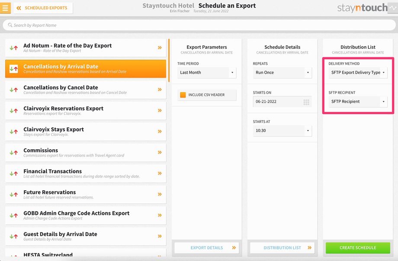The height and width of the screenshot is (261, 398).
Task: Click the export arrows icon for GOBD Admin Charge
Action: click(x=14, y=216)
